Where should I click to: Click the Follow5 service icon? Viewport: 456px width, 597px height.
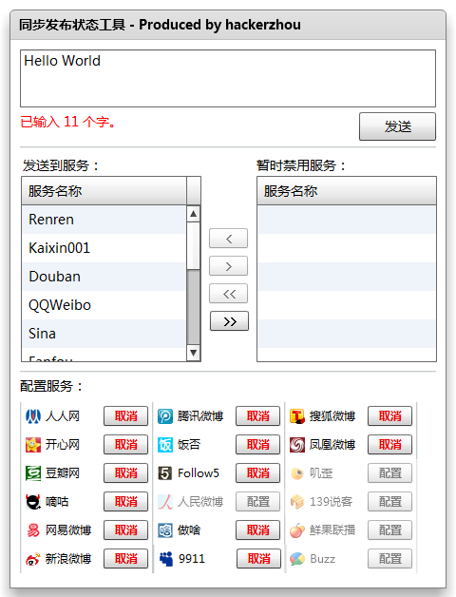tap(165, 473)
